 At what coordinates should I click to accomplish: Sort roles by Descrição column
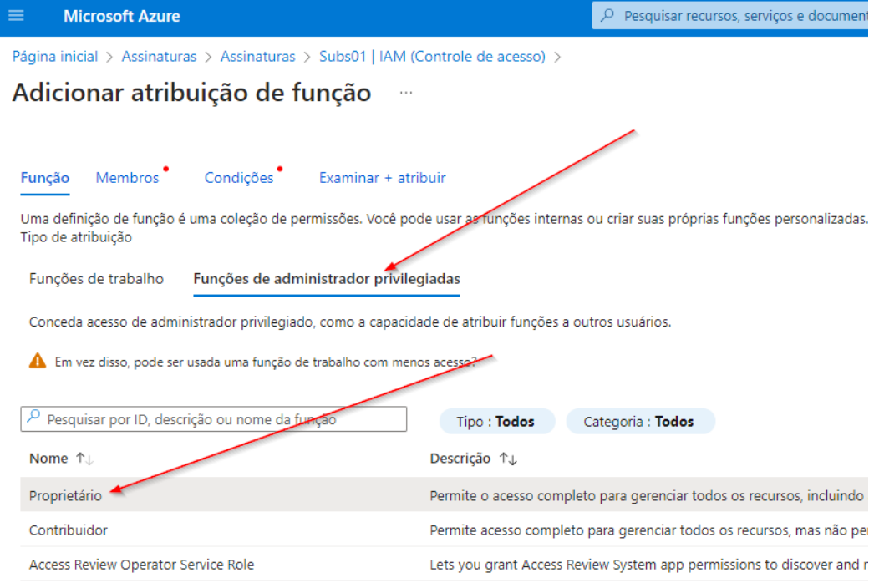(x=508, y=459)
